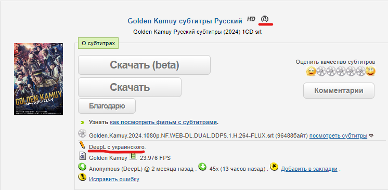388x190 pixels.
Task: Click the film reel icon beside the srt filename
Action: (x=82, y=133)
